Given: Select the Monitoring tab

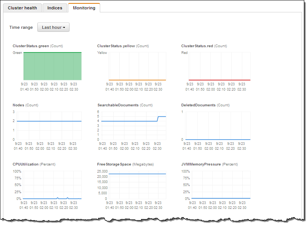Looking at the screenshot, I should (84, 8).
